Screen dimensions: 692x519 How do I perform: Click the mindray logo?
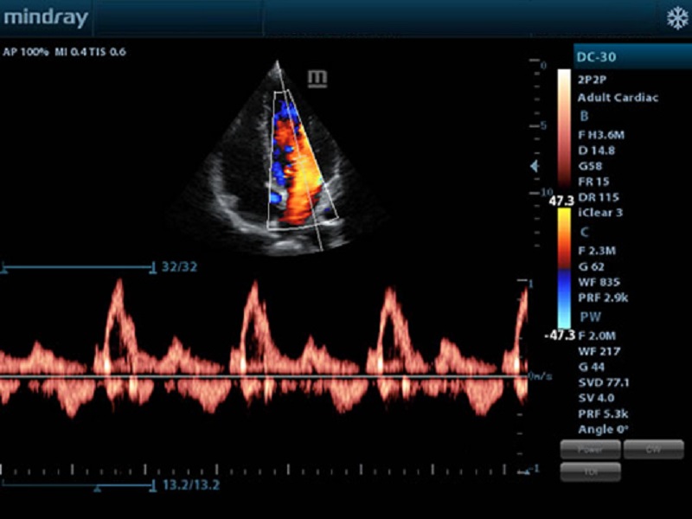[43, 17]
